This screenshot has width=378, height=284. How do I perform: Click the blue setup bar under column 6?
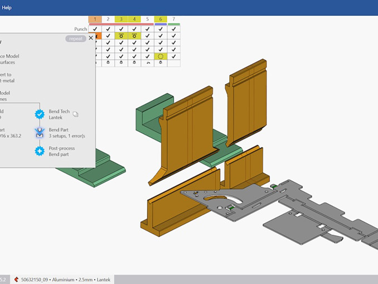coord(161,24)
